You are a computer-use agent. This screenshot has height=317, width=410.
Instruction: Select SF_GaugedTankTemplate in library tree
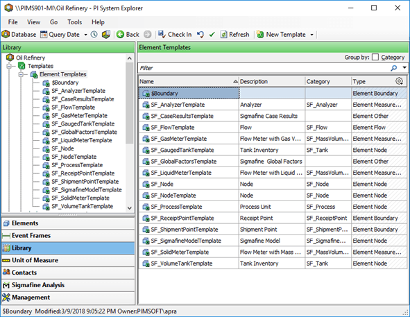click(x=83, y=123)
